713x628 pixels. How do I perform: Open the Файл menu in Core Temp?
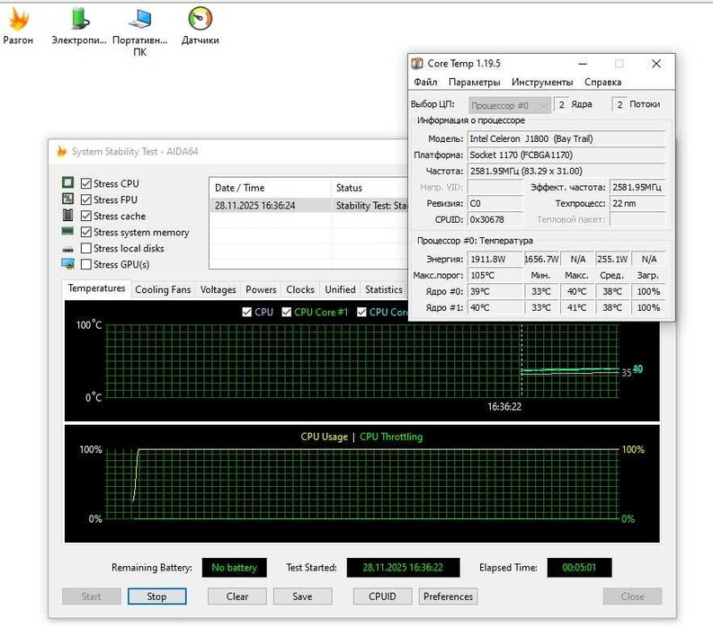(425, 83)
